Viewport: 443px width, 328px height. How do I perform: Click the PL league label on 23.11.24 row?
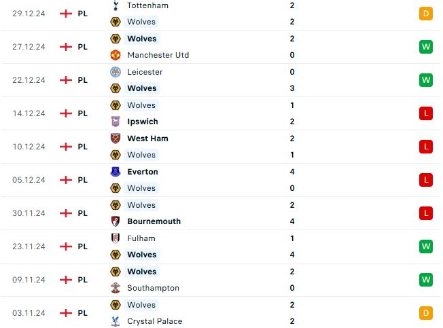tap(82, 247)
